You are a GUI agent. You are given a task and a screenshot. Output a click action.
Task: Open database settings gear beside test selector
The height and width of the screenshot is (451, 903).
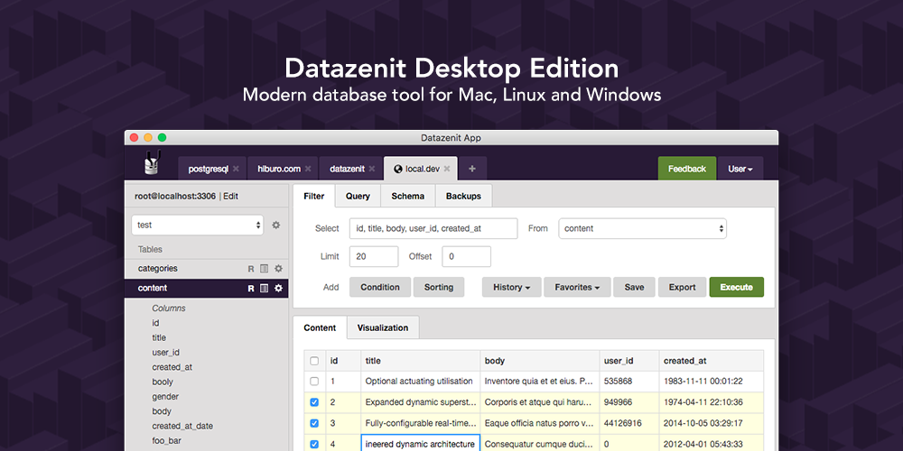tap(276, 225)
